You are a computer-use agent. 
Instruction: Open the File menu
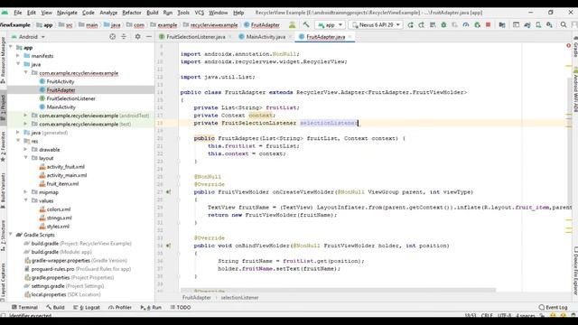pos(18,13)
